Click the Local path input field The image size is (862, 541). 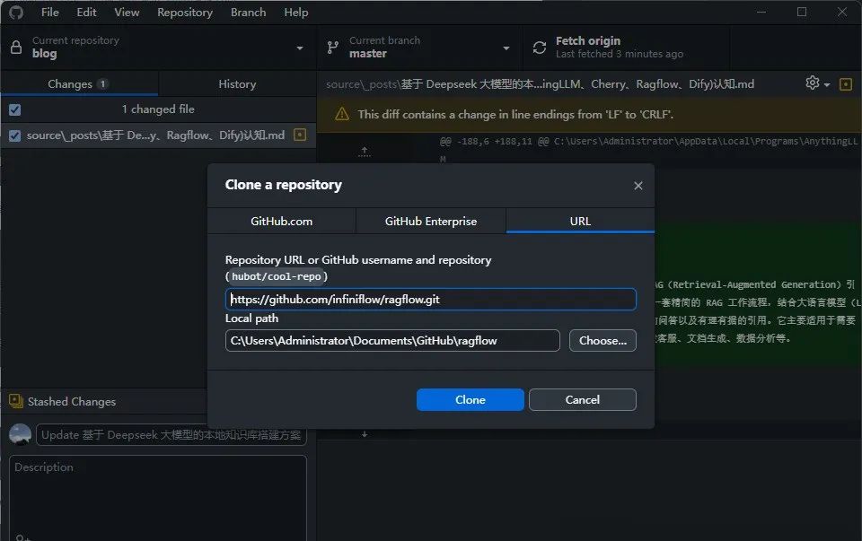(x=392, y=341)
